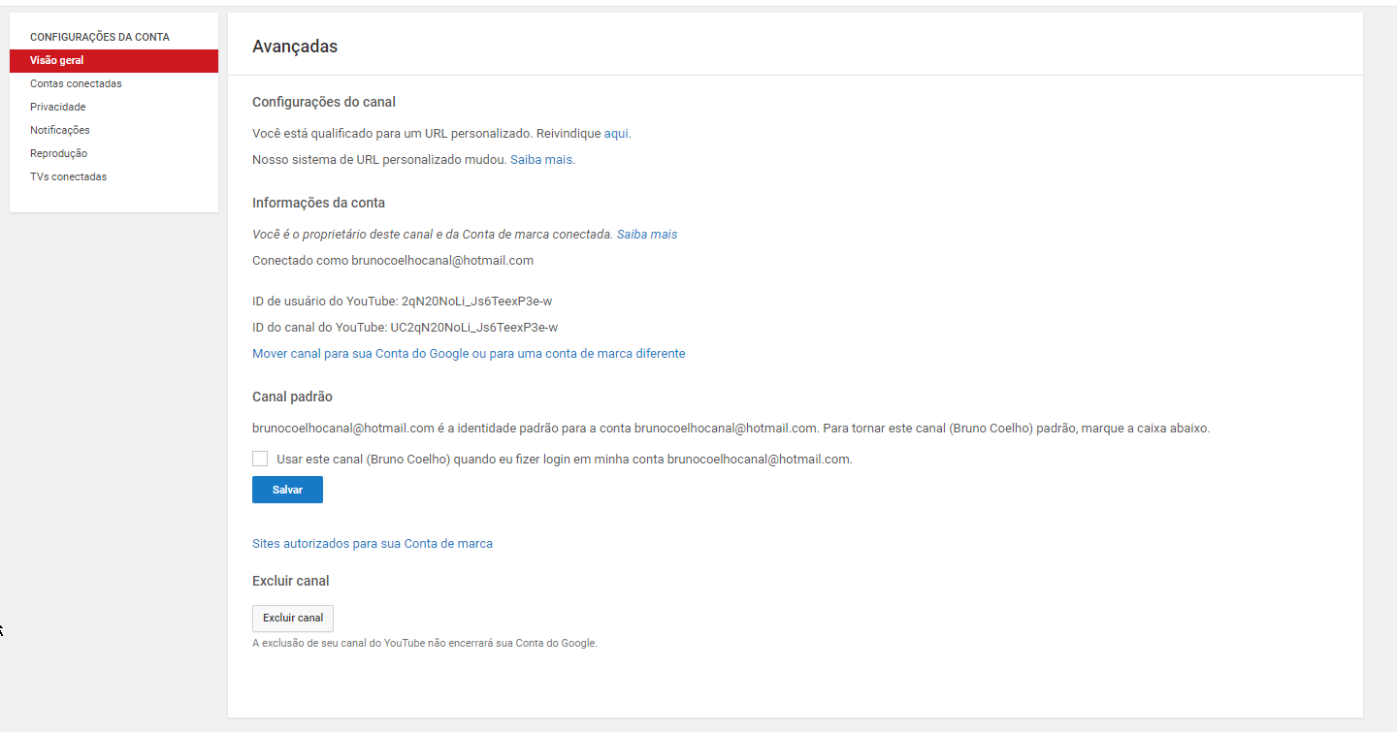Click the YouTube user ID text '2qN20NoLi_Js6TeexP3e-w'
The height and width of the screenshot is (732, 1397).
(476, 302)
